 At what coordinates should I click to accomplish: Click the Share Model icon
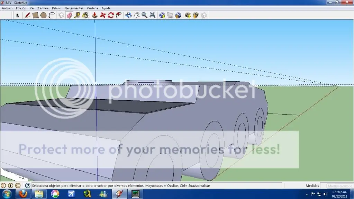196,15
